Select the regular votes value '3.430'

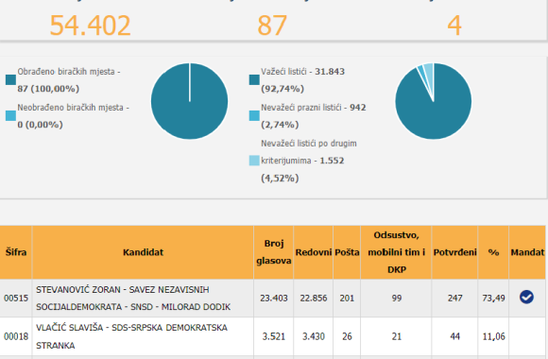pyautogui.click(x=314, y=336)
